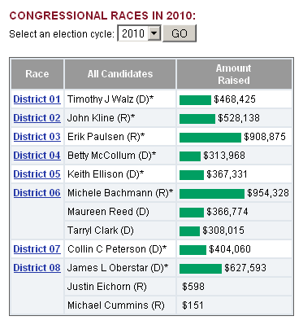Click Erik Paulsen's green fundraising bar
This screenshot has height=325, width=303.
pyautogui.click(x=210, y=138)
